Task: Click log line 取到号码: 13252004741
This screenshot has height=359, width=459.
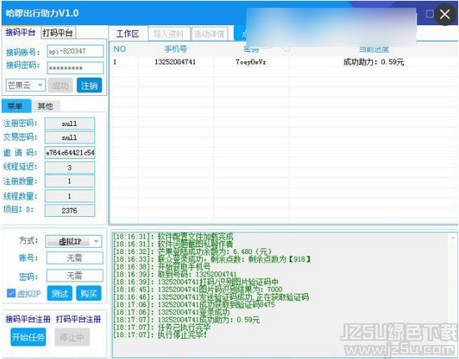Action: (x=174, y=275)
